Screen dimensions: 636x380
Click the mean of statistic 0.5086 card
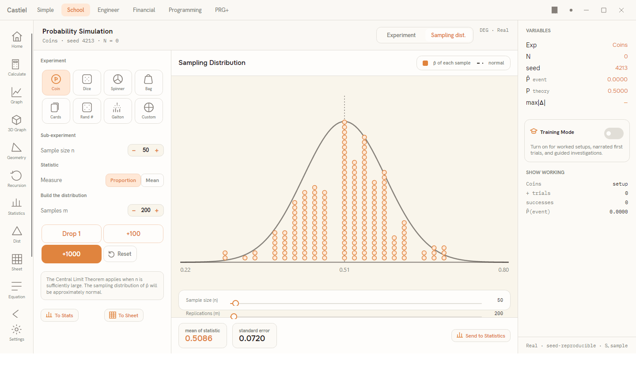203,336
